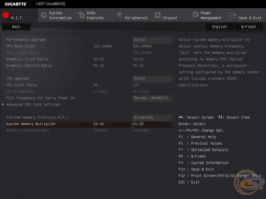Toggle Extreme Memory Profile Disabled setting
The image size is (266, 199).
[x=152, y=117]
